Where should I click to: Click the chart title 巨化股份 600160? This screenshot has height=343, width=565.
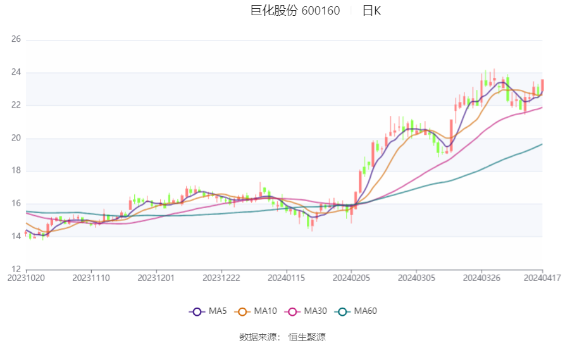point(295,11)
